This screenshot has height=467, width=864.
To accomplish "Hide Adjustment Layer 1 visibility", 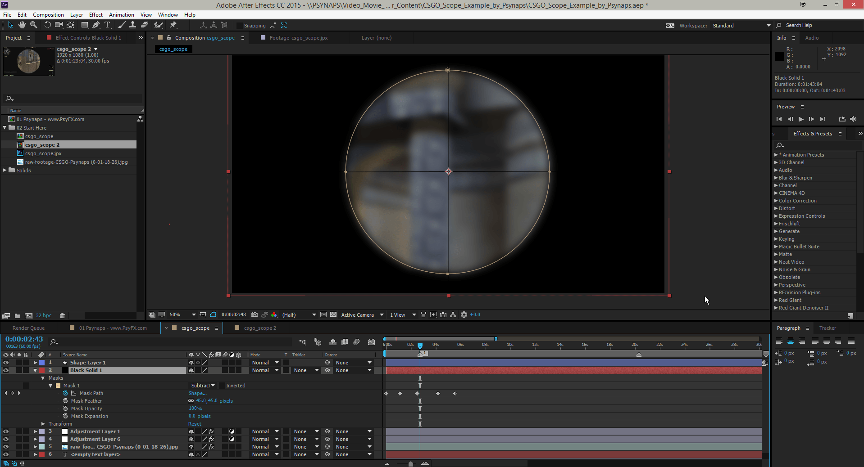I will (6, 431).
